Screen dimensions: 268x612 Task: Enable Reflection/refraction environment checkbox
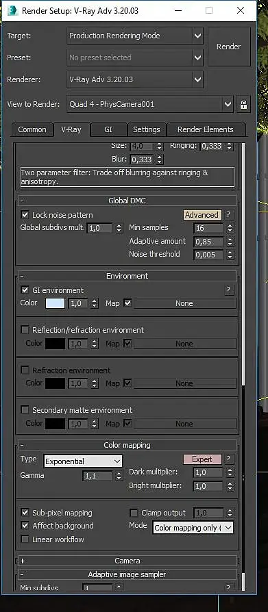[x=25, y=330]
